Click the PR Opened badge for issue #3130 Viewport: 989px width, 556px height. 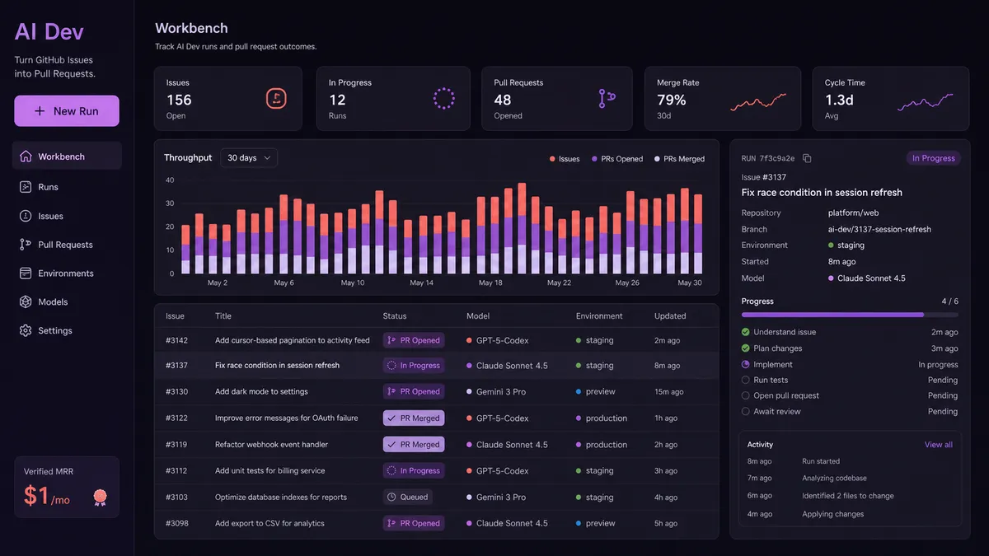click(x=414, y=392)
